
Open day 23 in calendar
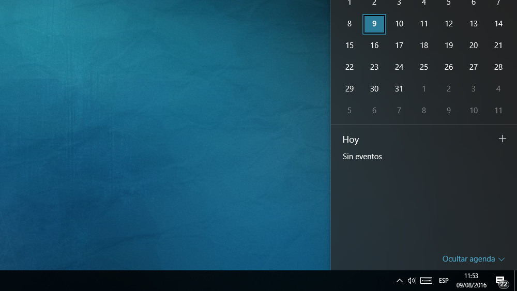pos(374,67)
